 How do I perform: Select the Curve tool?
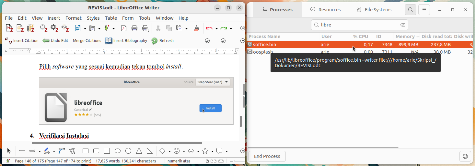[x=62, y=151]
